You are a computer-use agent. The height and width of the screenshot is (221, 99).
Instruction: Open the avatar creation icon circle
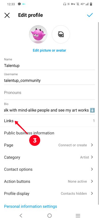click(61, 34)
